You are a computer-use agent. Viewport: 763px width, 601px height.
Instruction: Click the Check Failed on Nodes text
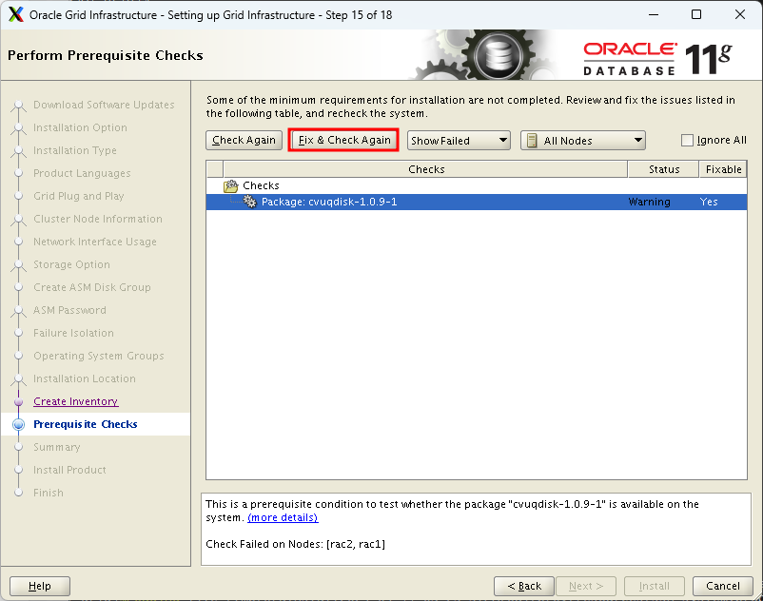(295, 544)
